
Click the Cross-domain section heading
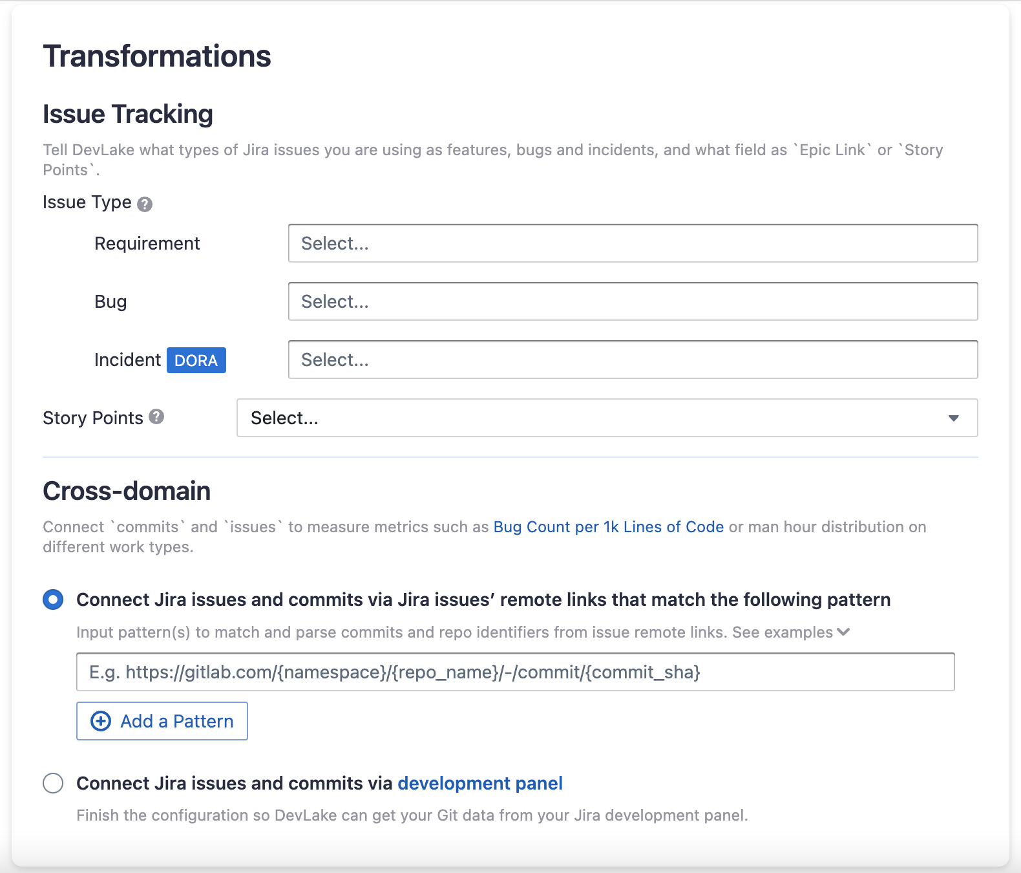pos(127,491)
